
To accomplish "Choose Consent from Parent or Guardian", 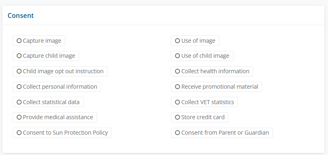I will point(222,133).
